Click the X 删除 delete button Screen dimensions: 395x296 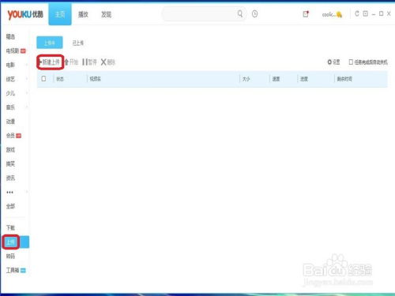108,62
